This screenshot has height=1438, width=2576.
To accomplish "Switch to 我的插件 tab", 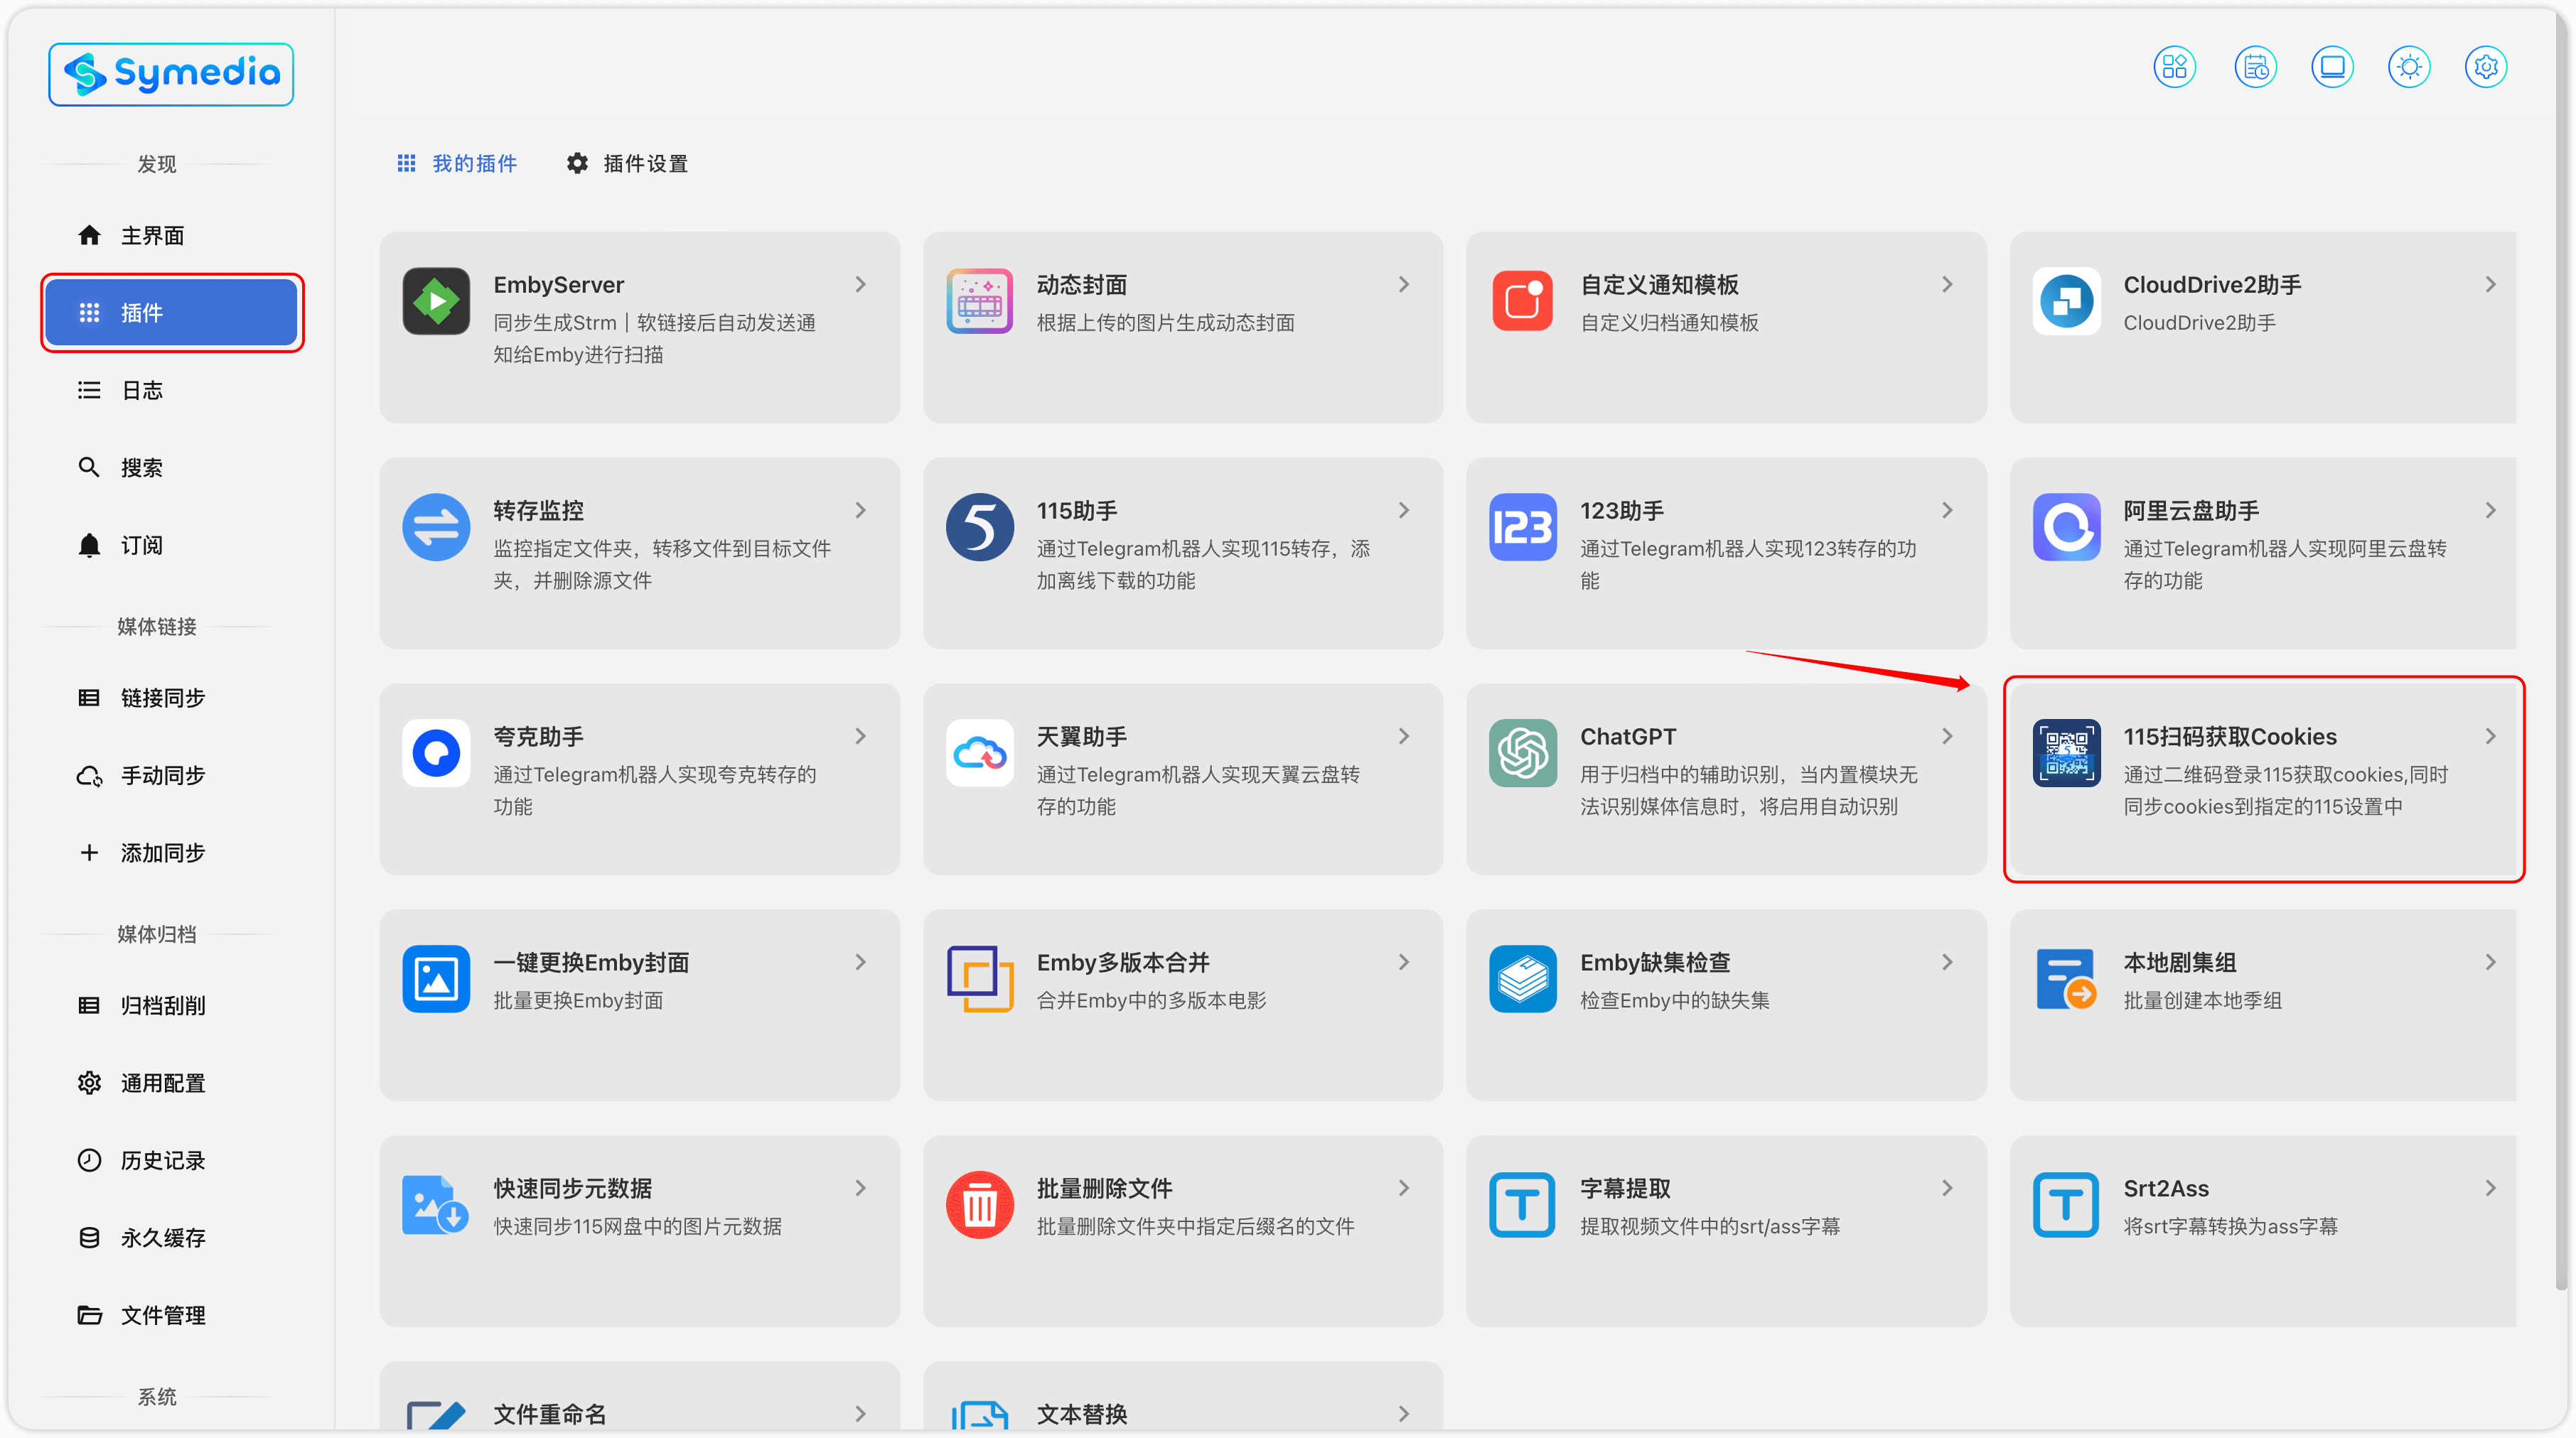I will [457, 163].
